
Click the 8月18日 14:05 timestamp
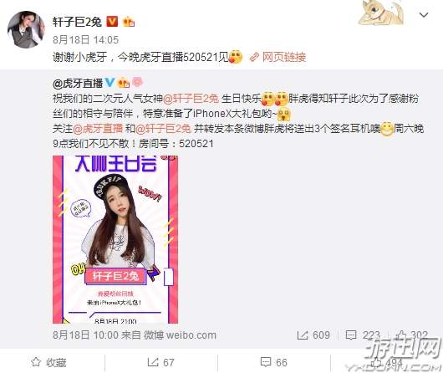click(x=85, y=39)
